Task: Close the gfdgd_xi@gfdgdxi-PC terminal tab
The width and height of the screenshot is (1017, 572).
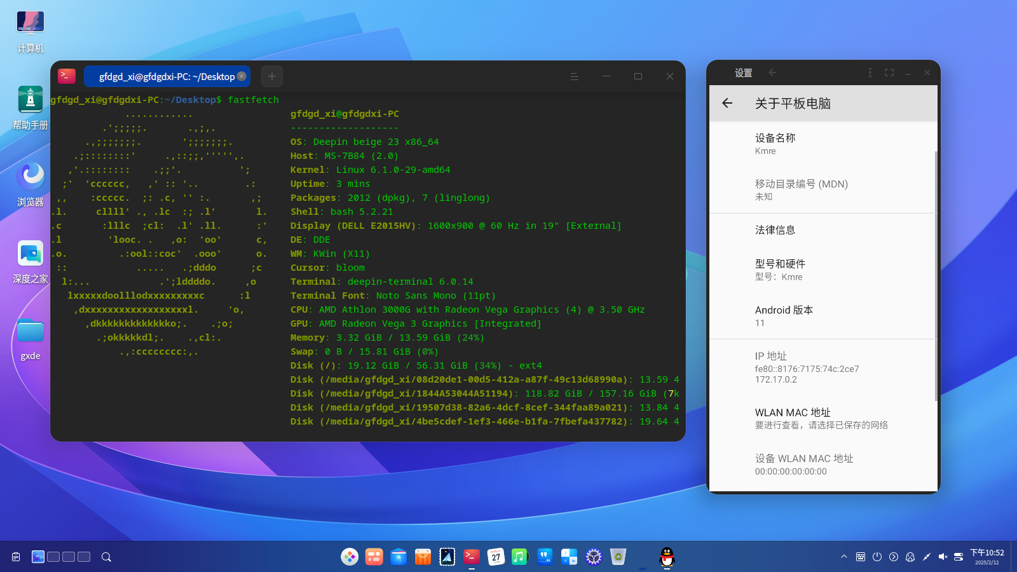Action: [x=242, y=76]
